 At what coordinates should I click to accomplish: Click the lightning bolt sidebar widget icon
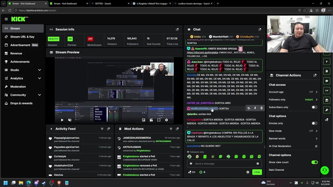(327, 62)
